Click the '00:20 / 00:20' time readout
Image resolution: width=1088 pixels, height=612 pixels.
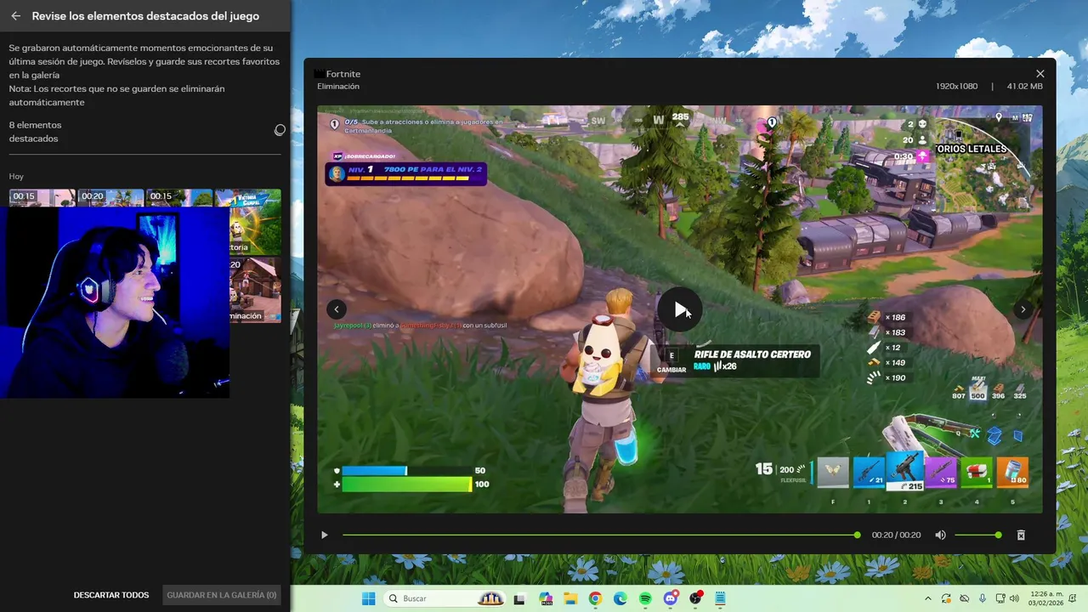[896, 535]
